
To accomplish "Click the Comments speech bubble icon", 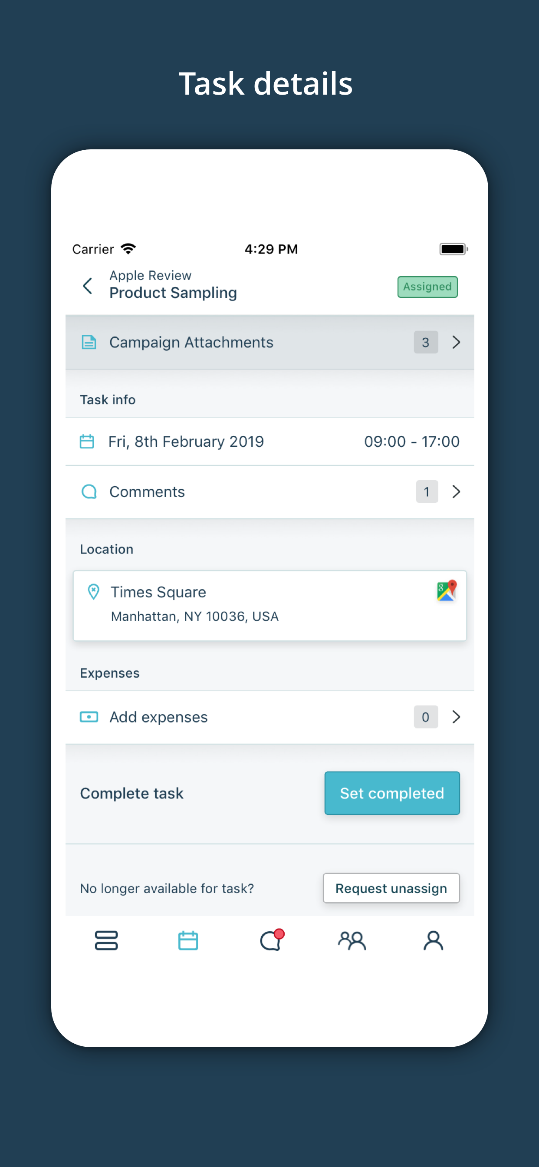I will [x=89, y=491].
